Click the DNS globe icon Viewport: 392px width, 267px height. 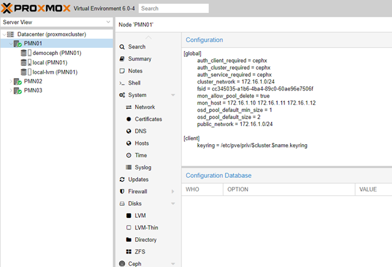(x=129, y=131)
